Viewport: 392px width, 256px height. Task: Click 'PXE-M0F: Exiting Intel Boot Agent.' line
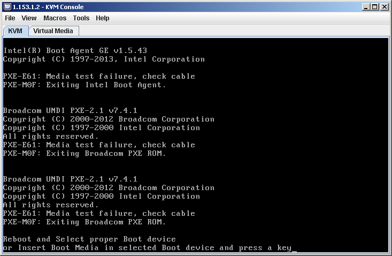pos(84,85)
